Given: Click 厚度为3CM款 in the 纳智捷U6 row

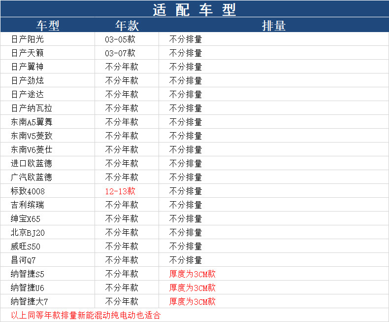Looking at the screenshot, I should coord(192,287).
